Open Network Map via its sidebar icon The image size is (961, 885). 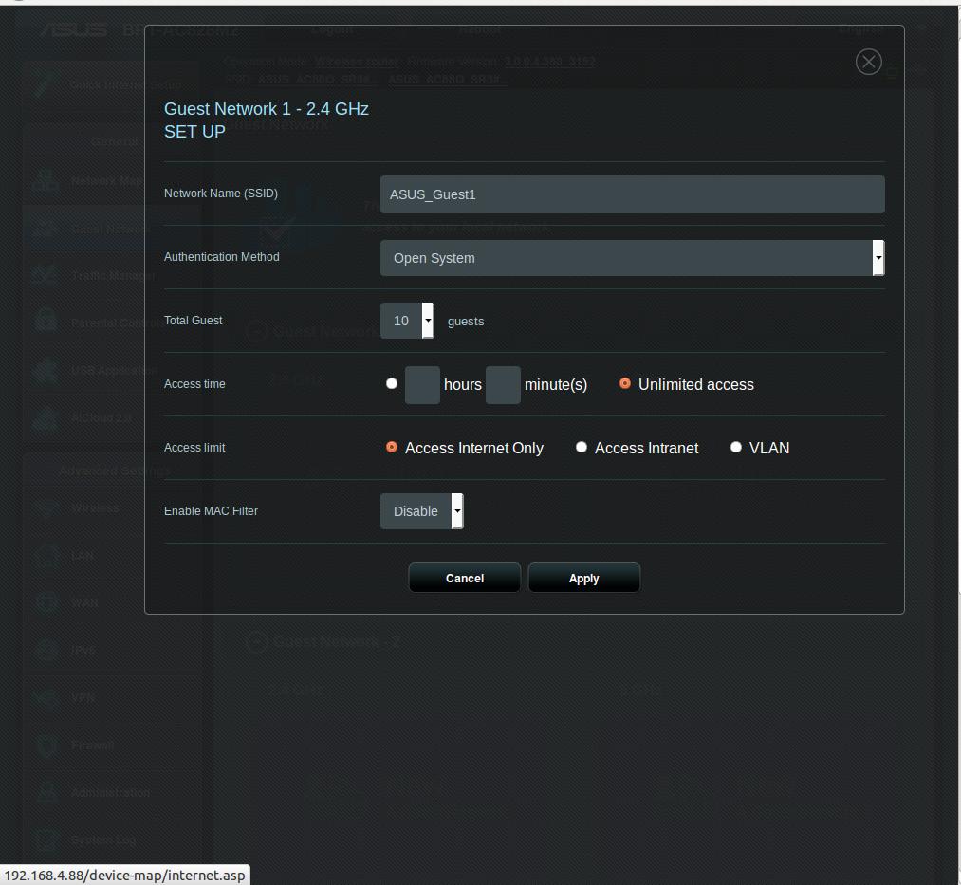46,180
